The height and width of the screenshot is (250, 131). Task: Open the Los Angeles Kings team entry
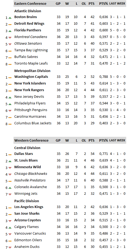(x=29, y=207)
